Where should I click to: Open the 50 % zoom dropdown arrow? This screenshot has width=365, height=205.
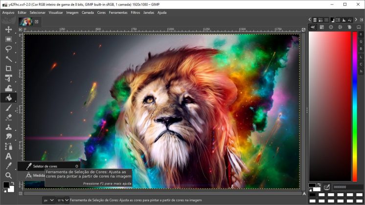[x=67, y=200]
